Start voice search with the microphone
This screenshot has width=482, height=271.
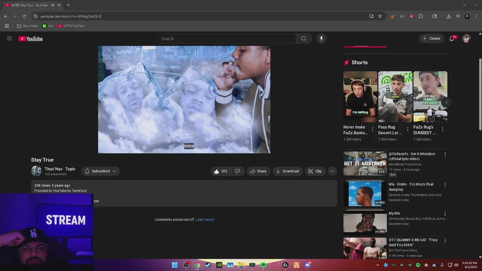coord(321,38)
